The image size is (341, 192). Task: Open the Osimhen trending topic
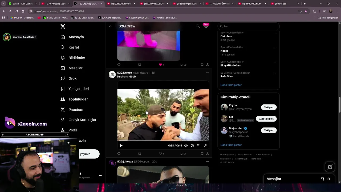point(226,36)
